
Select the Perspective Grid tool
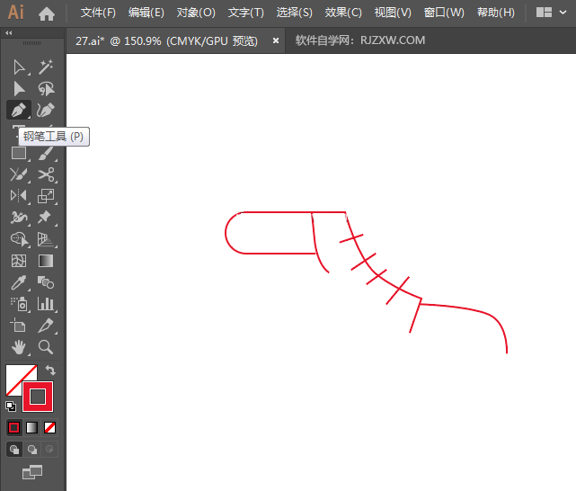click(46, 239)
